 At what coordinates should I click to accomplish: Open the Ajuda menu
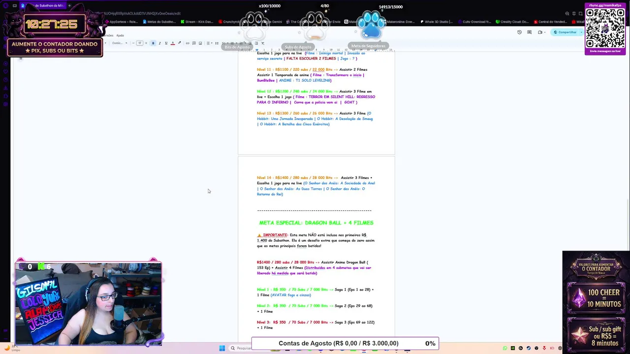click(120, 35)
